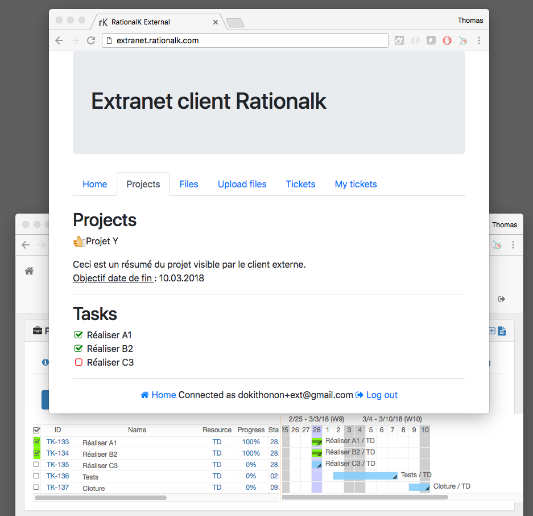Image resolution: width=533 pixels, height=516 pixels.
Task: Click the blue document icon in panel header
Action: pyautogui.click(x=502, y=331)
